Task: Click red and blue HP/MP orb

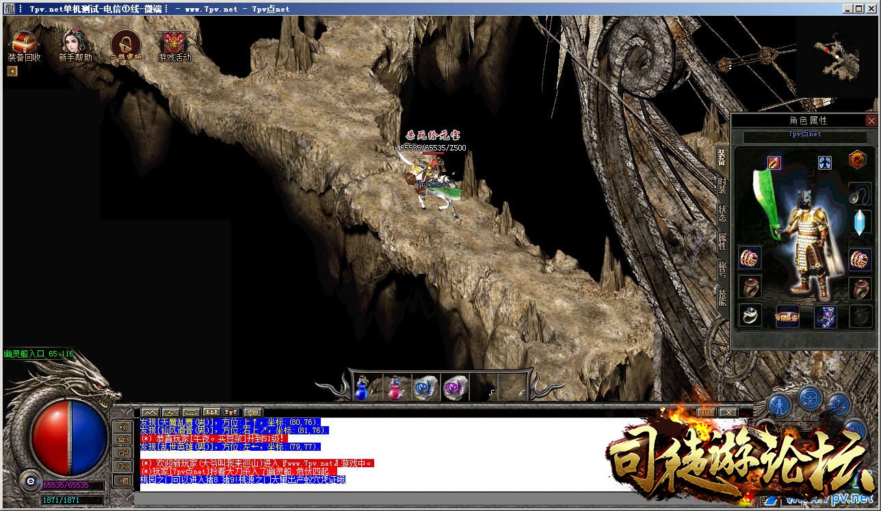Action: (x=68, y=438)
